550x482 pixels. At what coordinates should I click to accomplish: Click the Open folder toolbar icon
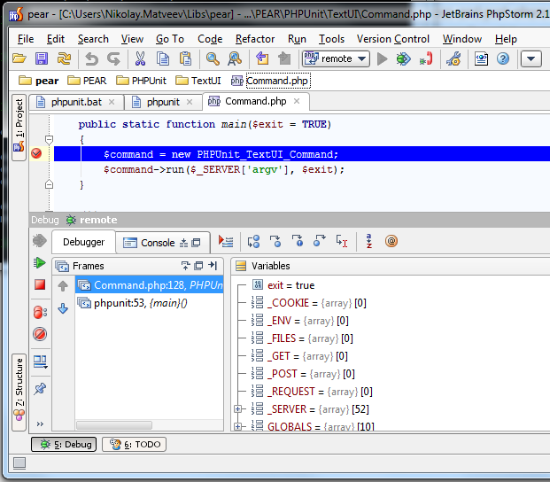[19, 58]
